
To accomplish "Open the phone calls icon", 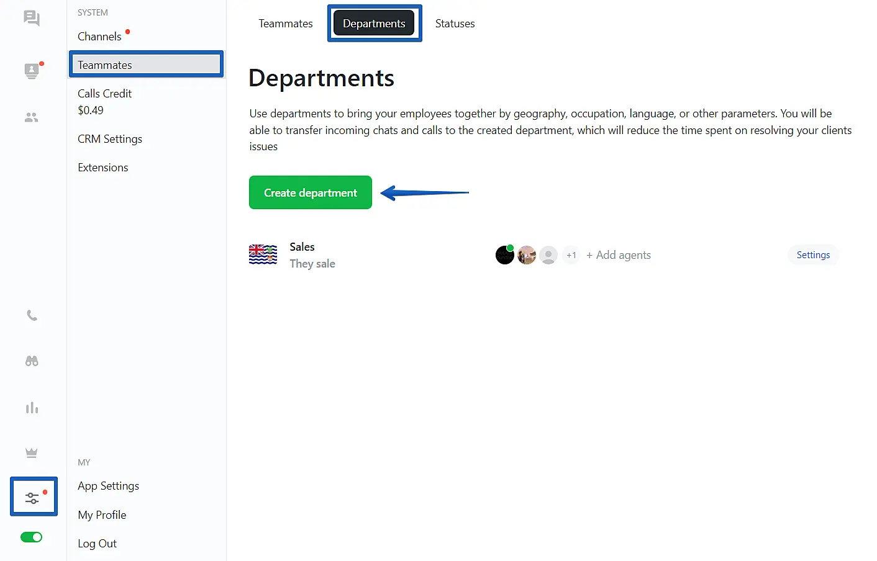I will [32, 315].
